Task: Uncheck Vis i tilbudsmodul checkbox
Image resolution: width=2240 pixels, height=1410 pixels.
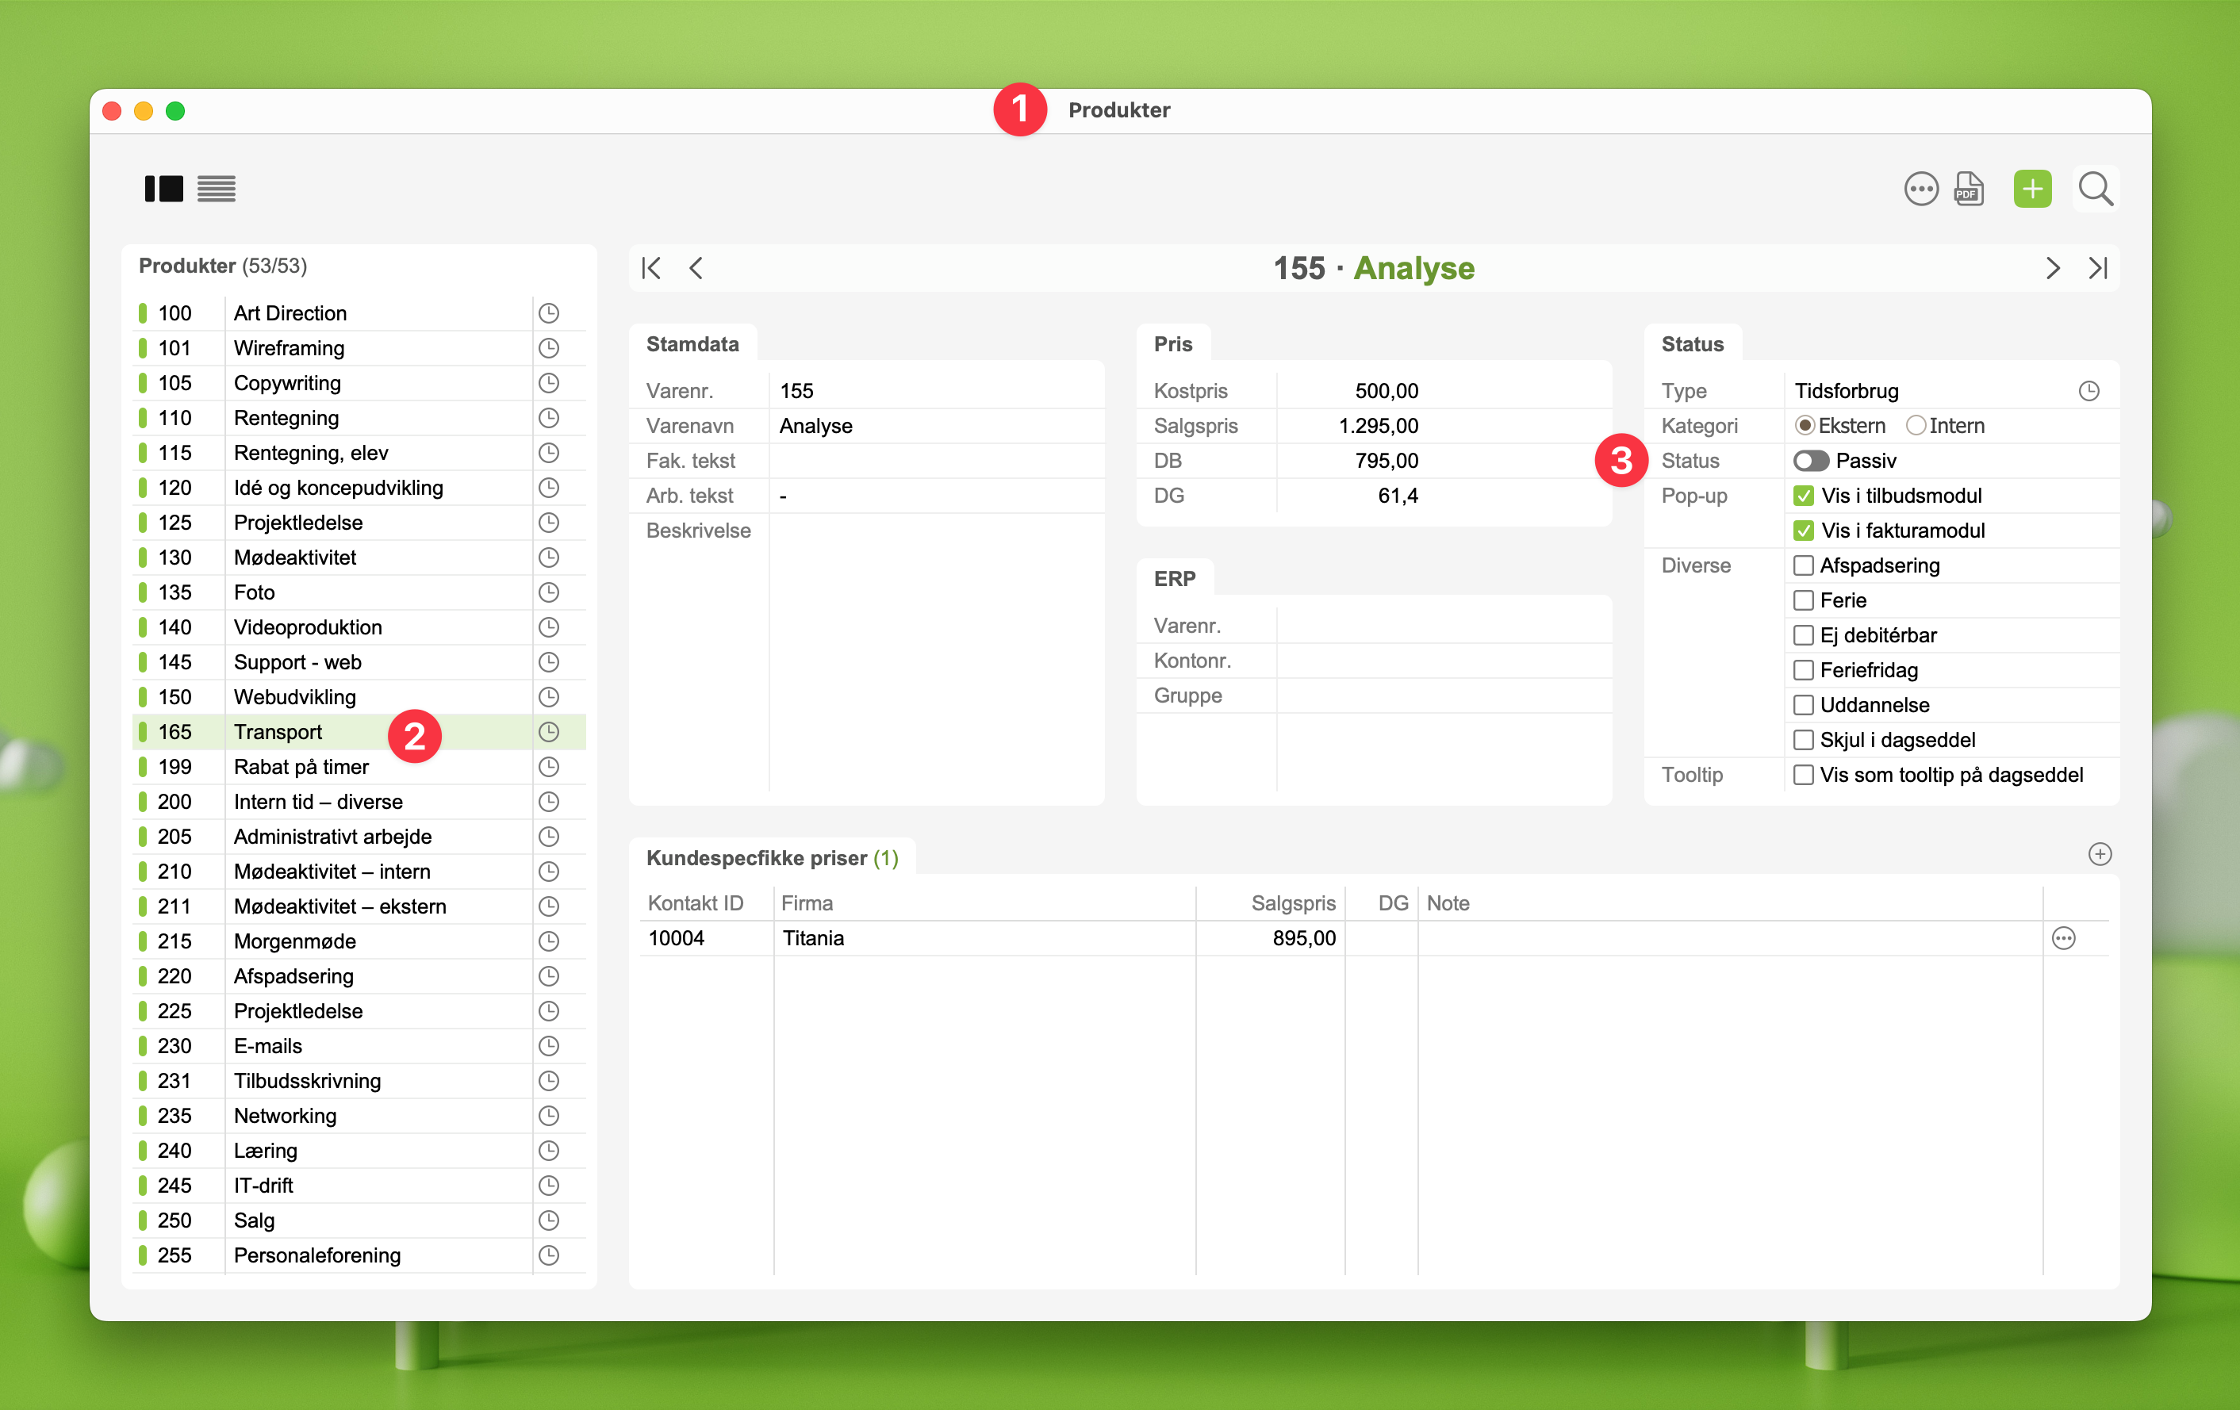Action: pos(1803,496)
